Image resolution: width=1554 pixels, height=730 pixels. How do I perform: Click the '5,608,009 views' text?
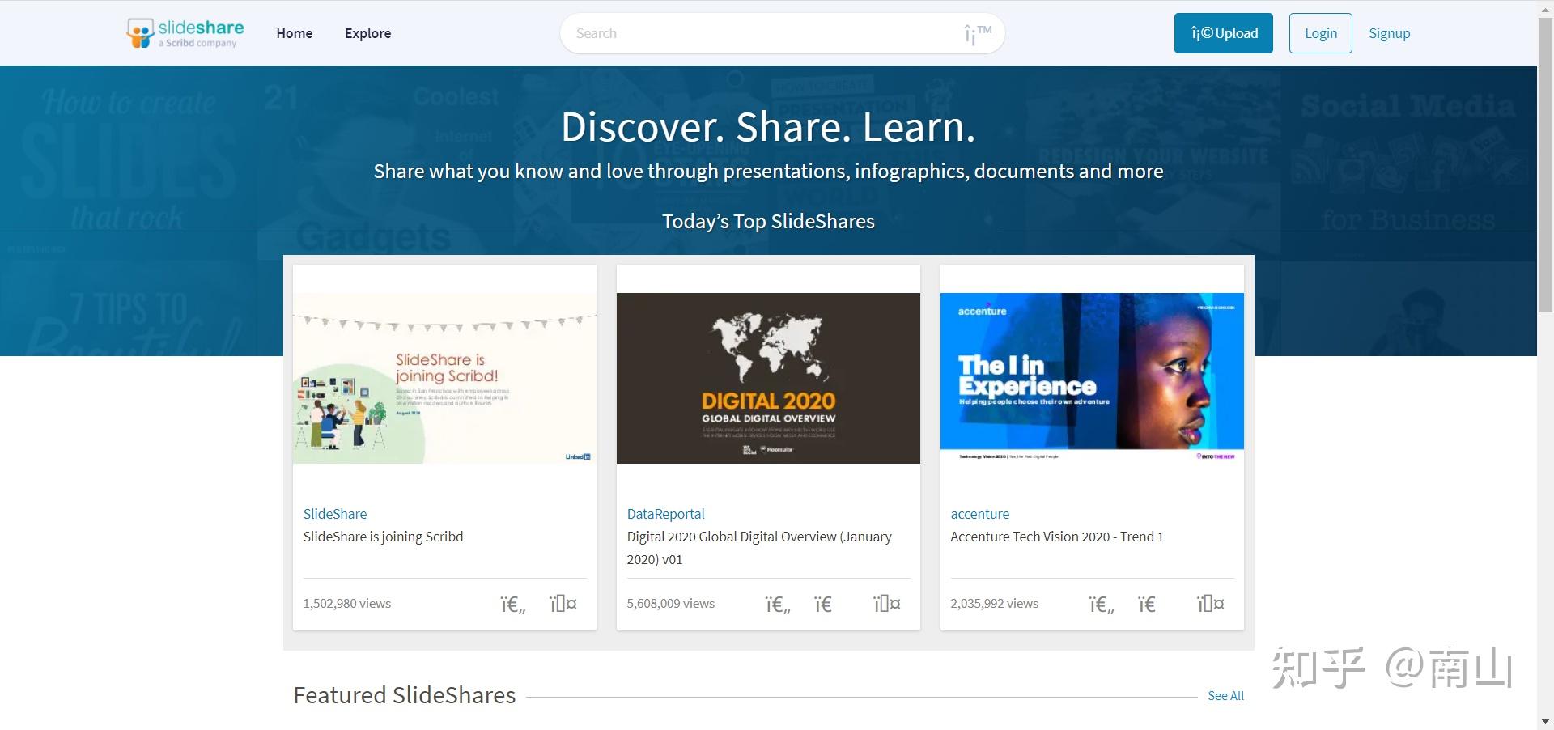pyautogui.click(x=671, y=604)
